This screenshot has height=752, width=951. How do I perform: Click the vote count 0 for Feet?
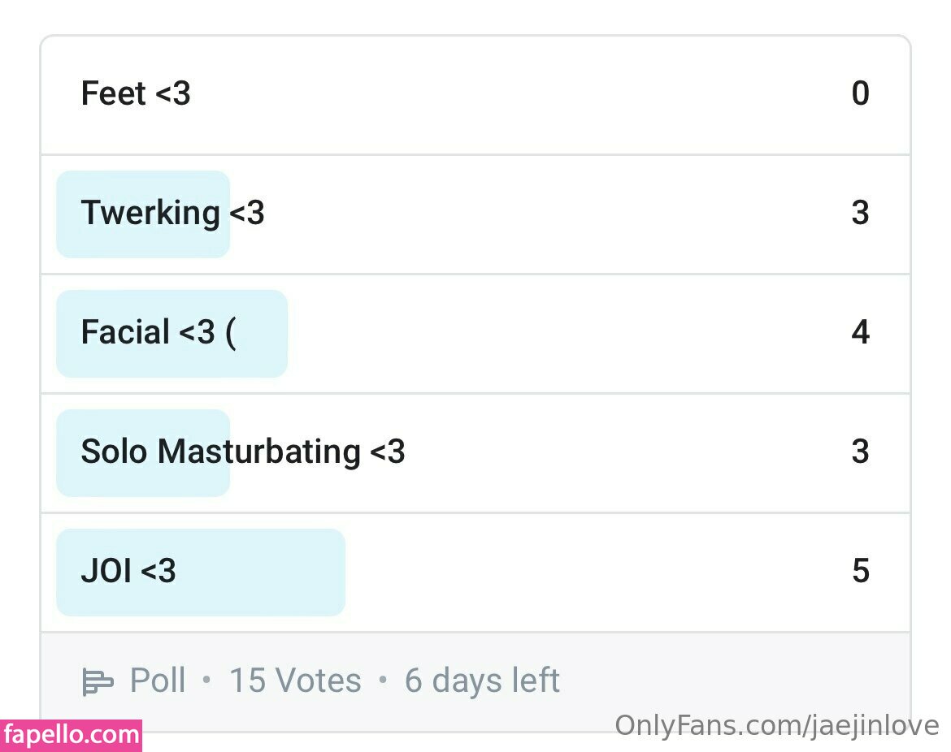pyautogui.click(x=860, y=94)
